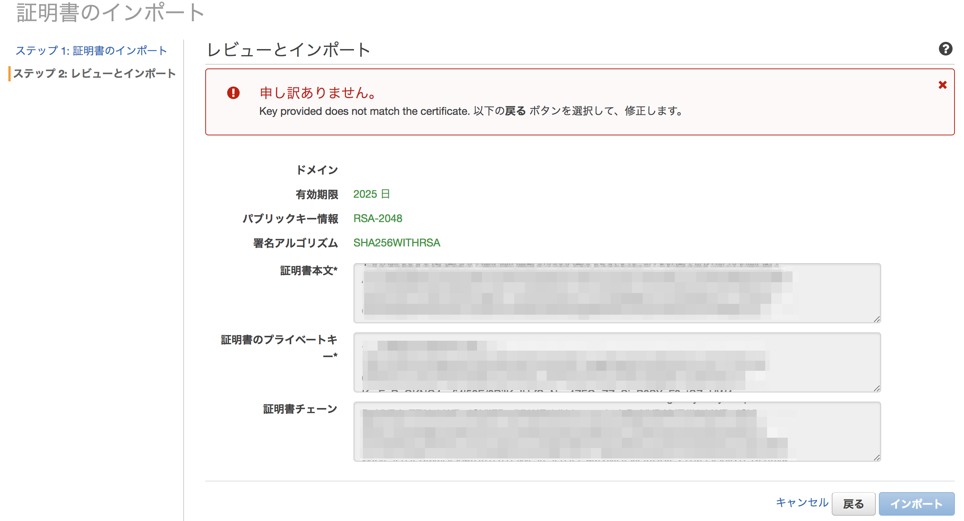Viewport: 964px width, 521px height.
Task: Click the レビューとインポート section heading
Action: [289, 50]
